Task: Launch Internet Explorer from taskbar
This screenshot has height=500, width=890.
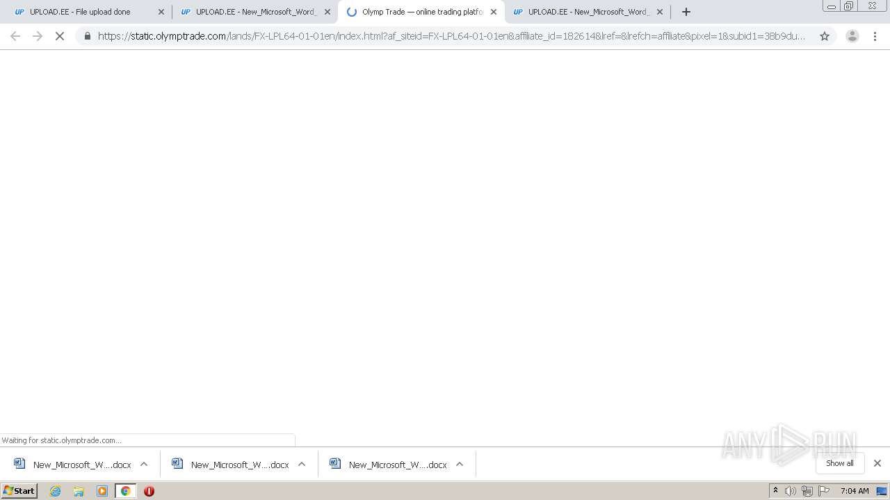Action: (x=56, y=491)
